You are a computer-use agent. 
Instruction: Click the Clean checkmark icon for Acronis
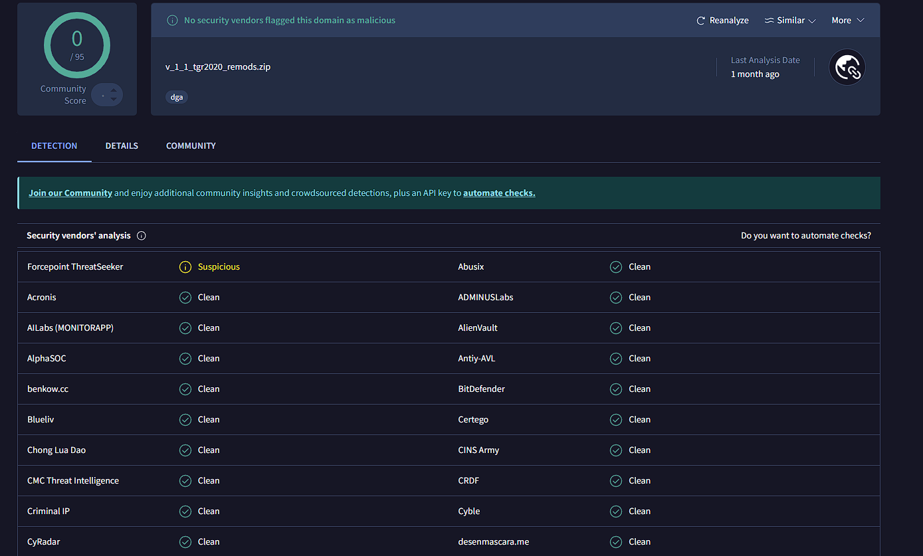[185, 298]
